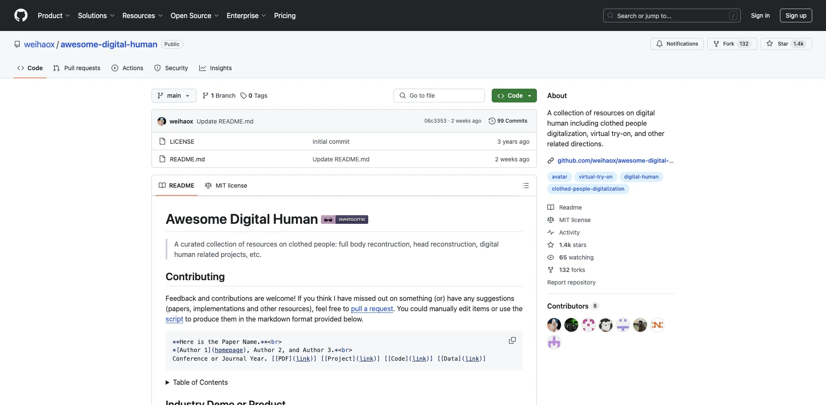
Task: Open the repository Activity page
Action: (564, 232)
